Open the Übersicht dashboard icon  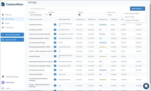[x=3, y=15]
